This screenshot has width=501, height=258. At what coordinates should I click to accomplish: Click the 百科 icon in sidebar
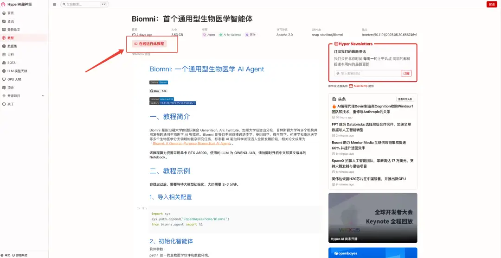pos(4,55)
